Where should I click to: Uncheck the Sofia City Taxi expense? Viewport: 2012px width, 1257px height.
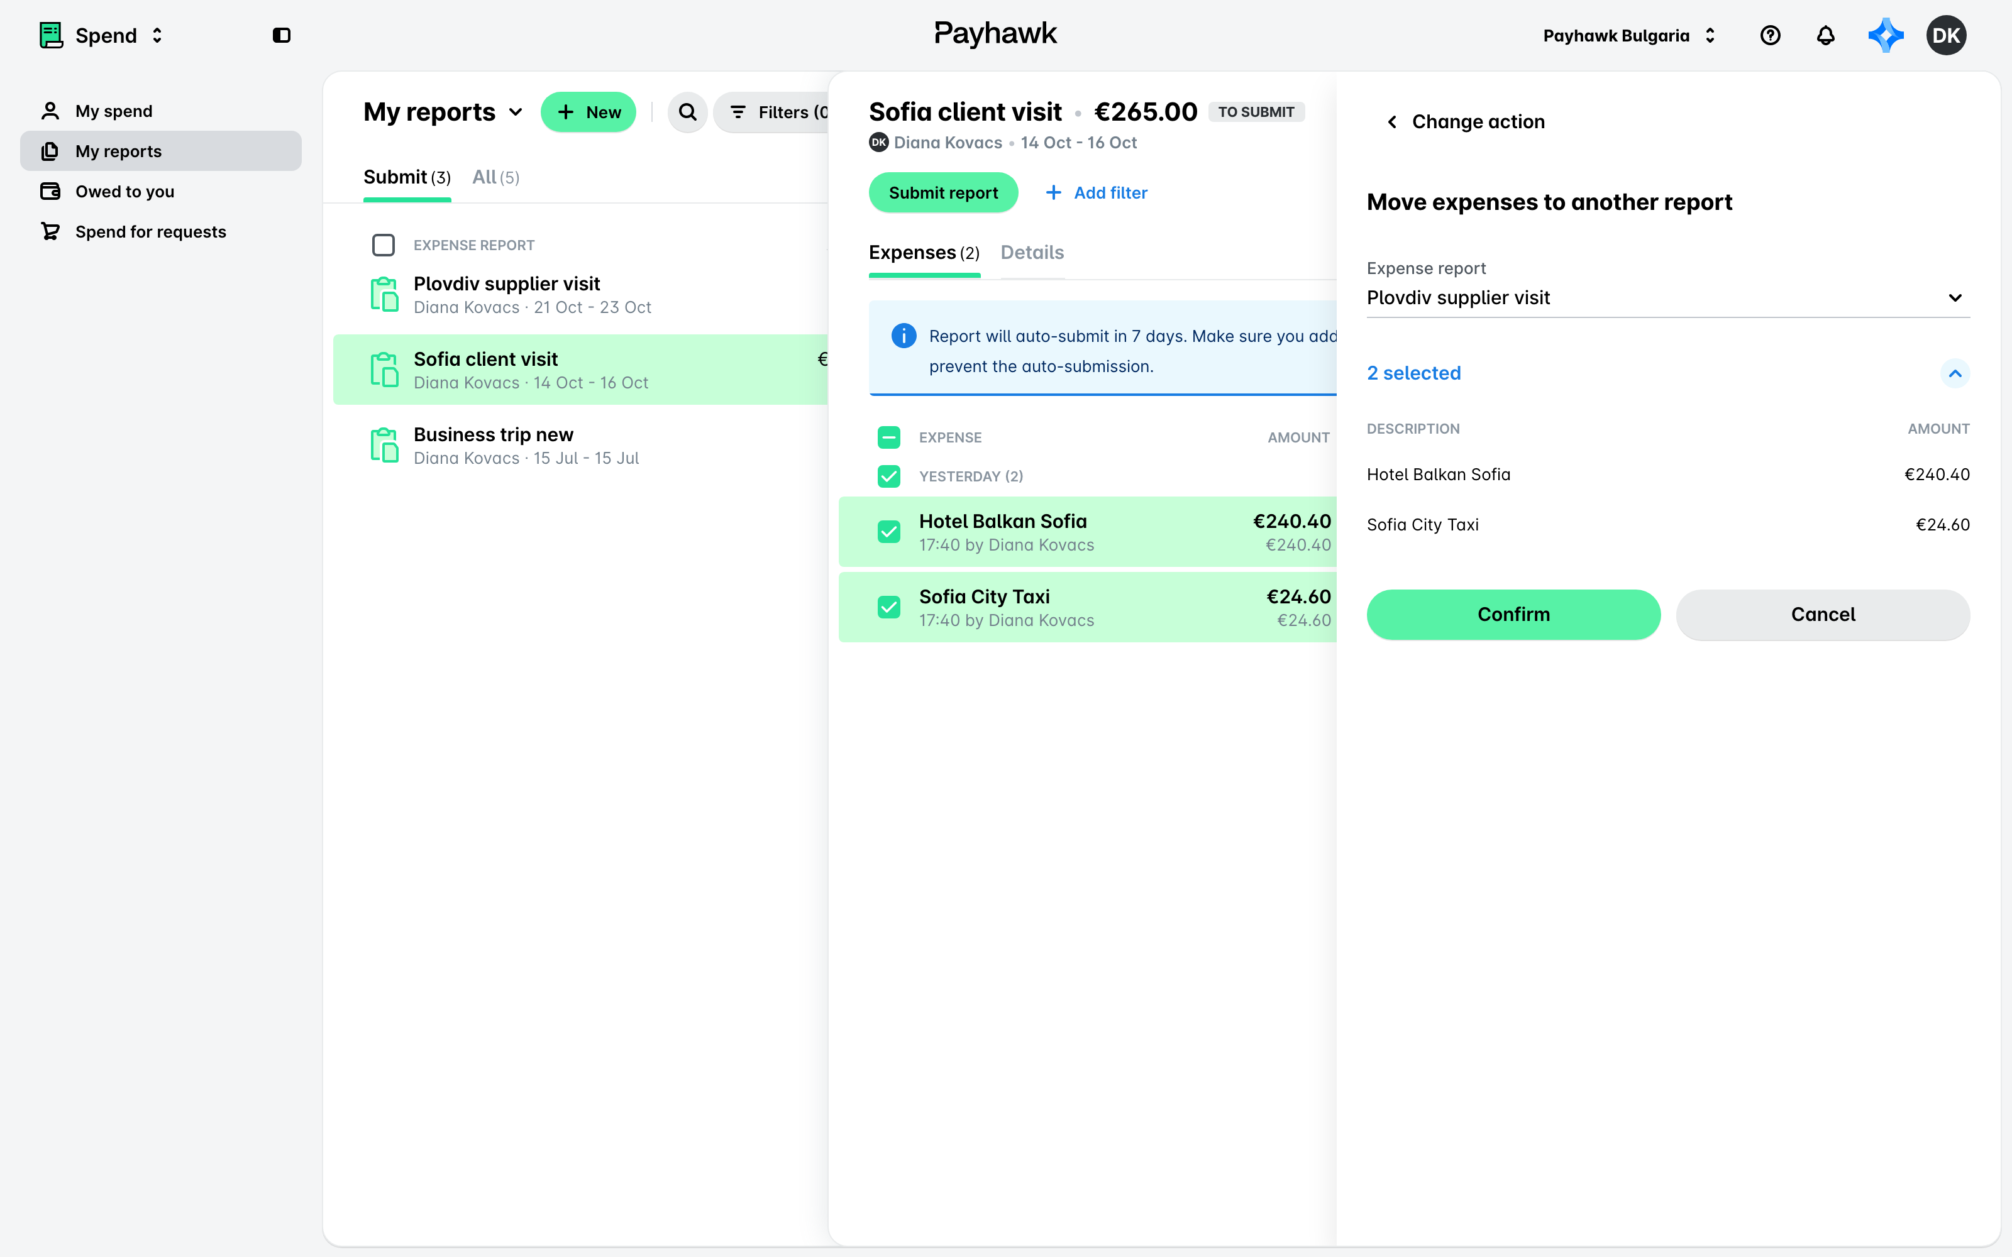point(889,608)
